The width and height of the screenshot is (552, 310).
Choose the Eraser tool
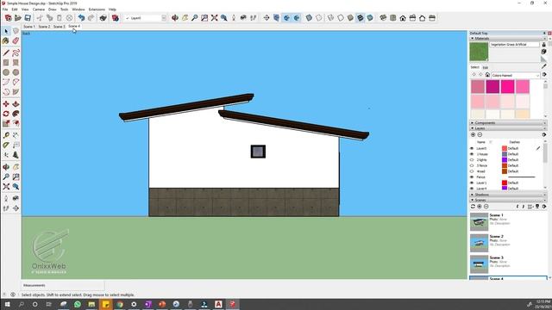pyautogui.click(x=16, y=41)
